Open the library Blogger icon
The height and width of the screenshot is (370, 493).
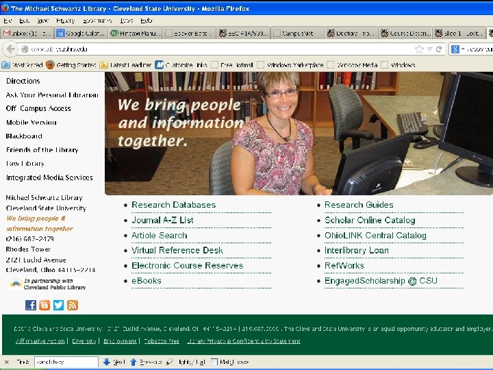(45, 305)
